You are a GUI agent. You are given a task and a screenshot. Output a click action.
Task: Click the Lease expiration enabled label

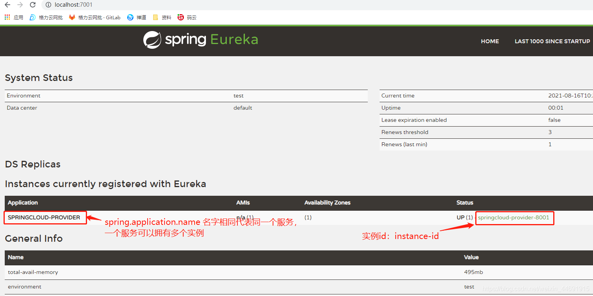414,120
